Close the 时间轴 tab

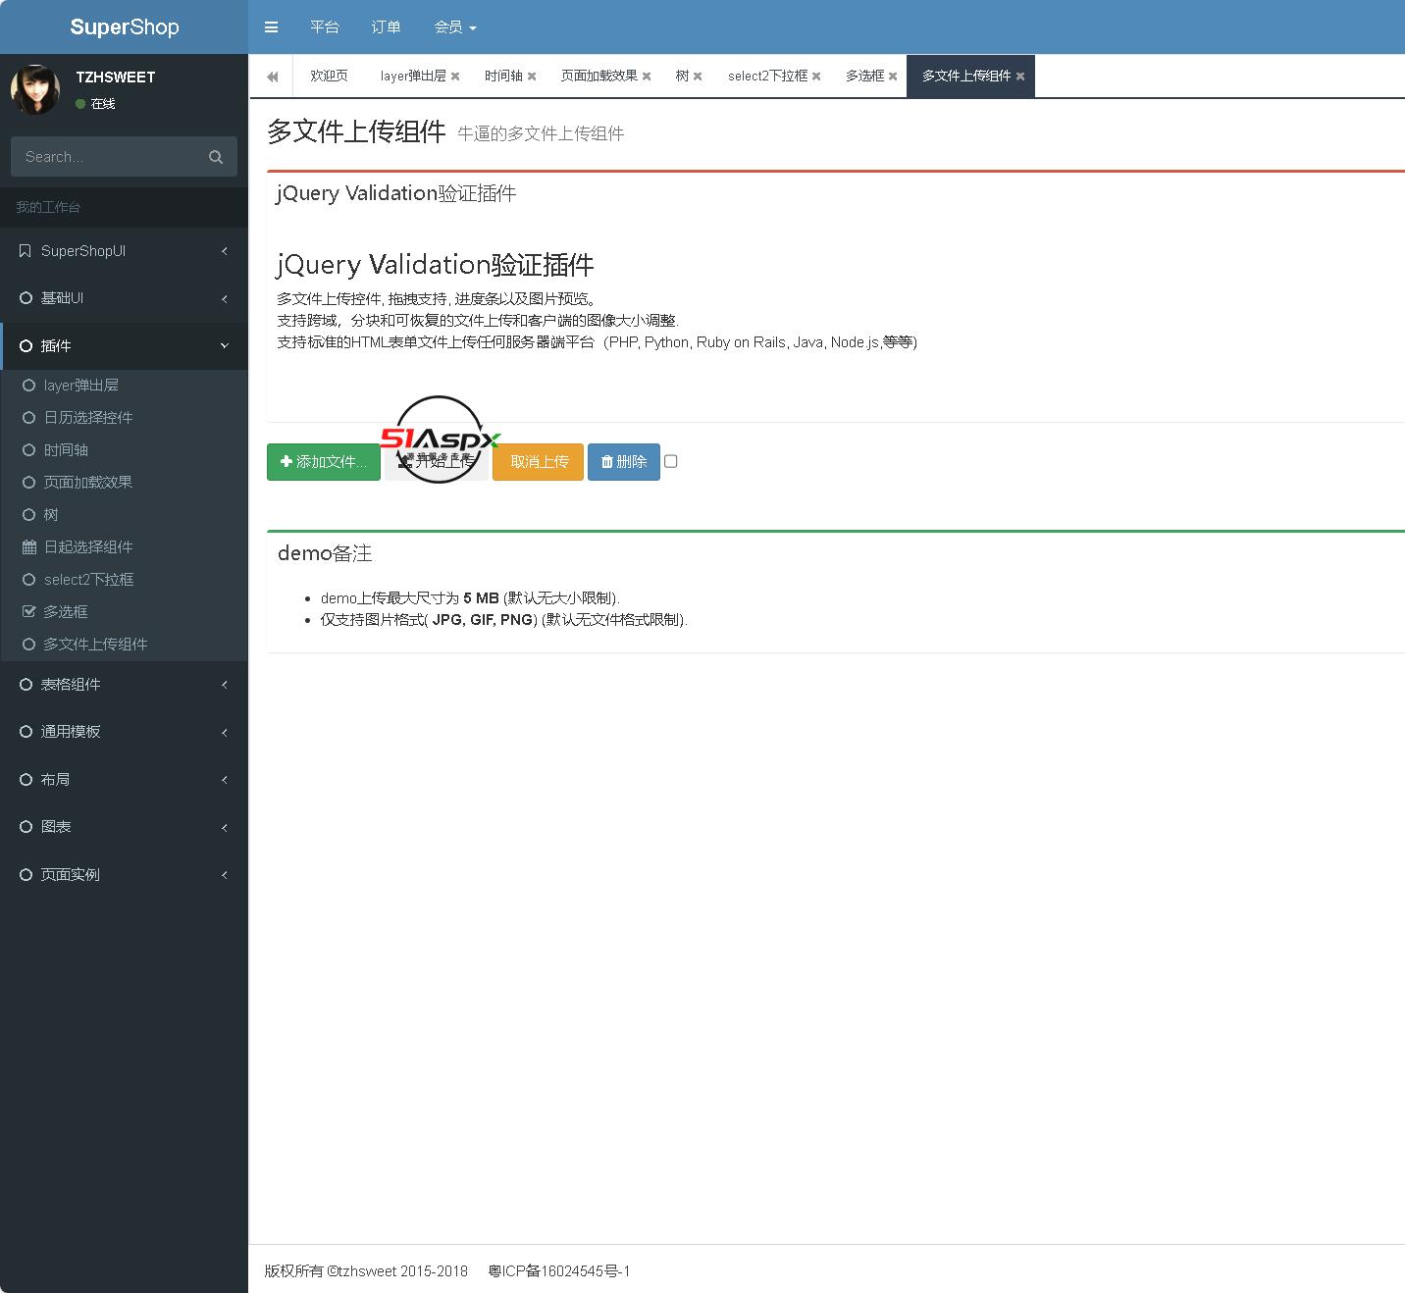[532, 77]
